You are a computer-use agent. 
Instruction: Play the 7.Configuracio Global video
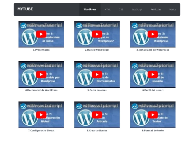click(41, 115)
